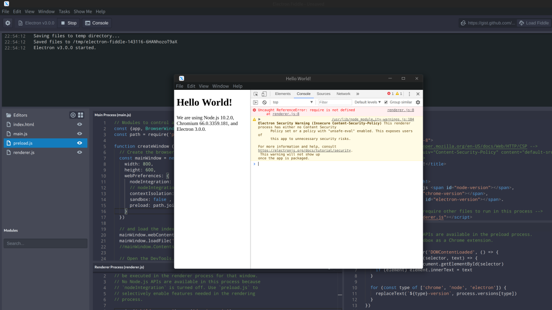This screenshot has height=310, width=552.
Task: Click the 'Electron v3.0.0 started.' log line
Action: [x=65, y=48]
